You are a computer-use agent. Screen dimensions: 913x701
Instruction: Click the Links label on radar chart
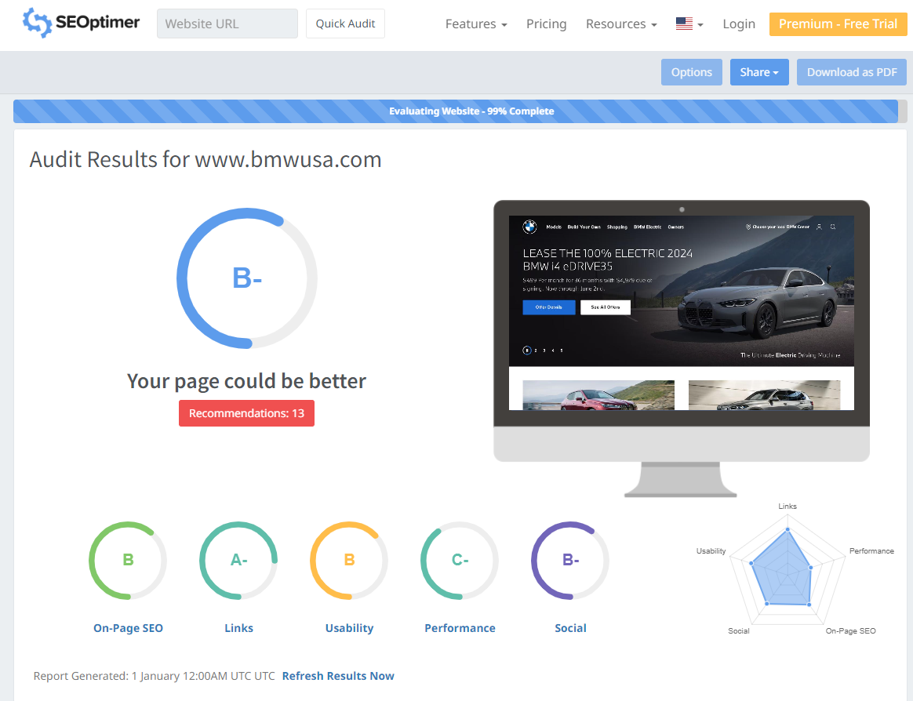[x=788, y=506]
